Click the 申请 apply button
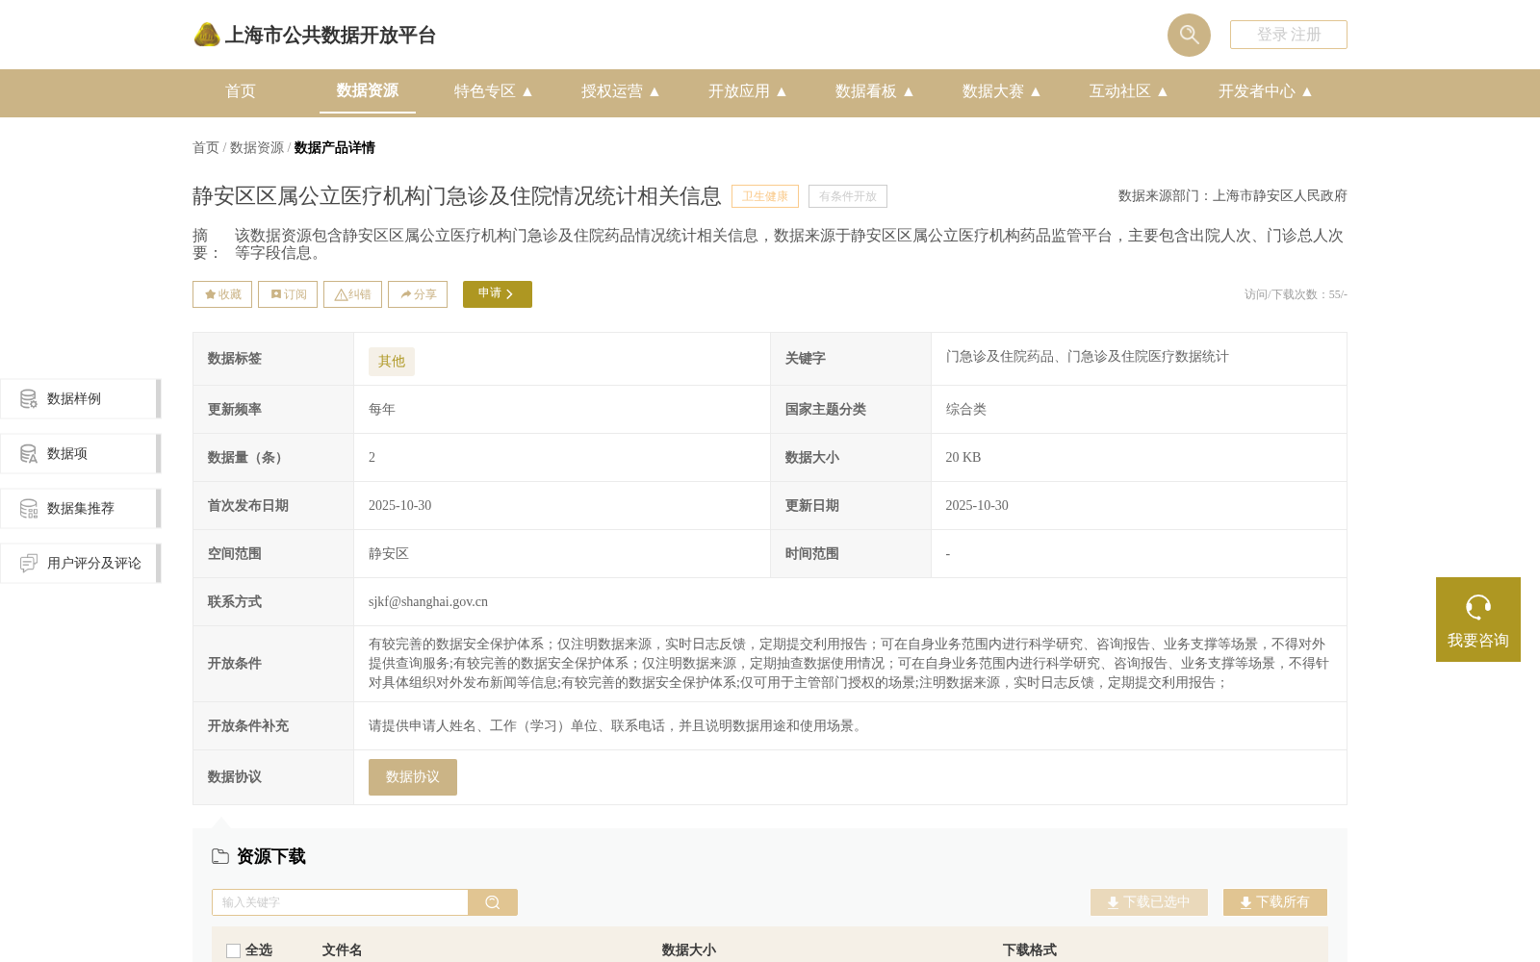Viewport: 1540px width, 962px height. tap(498, 294)
